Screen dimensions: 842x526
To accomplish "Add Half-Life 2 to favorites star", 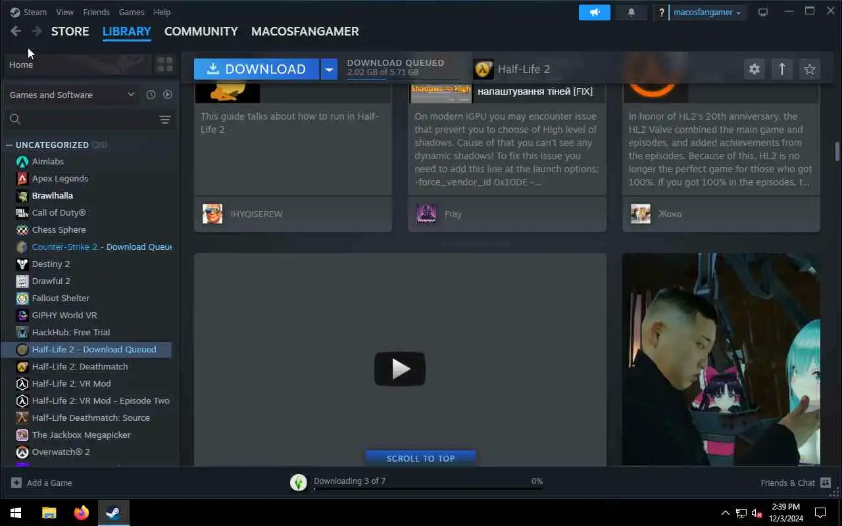I will click(810, 69).
